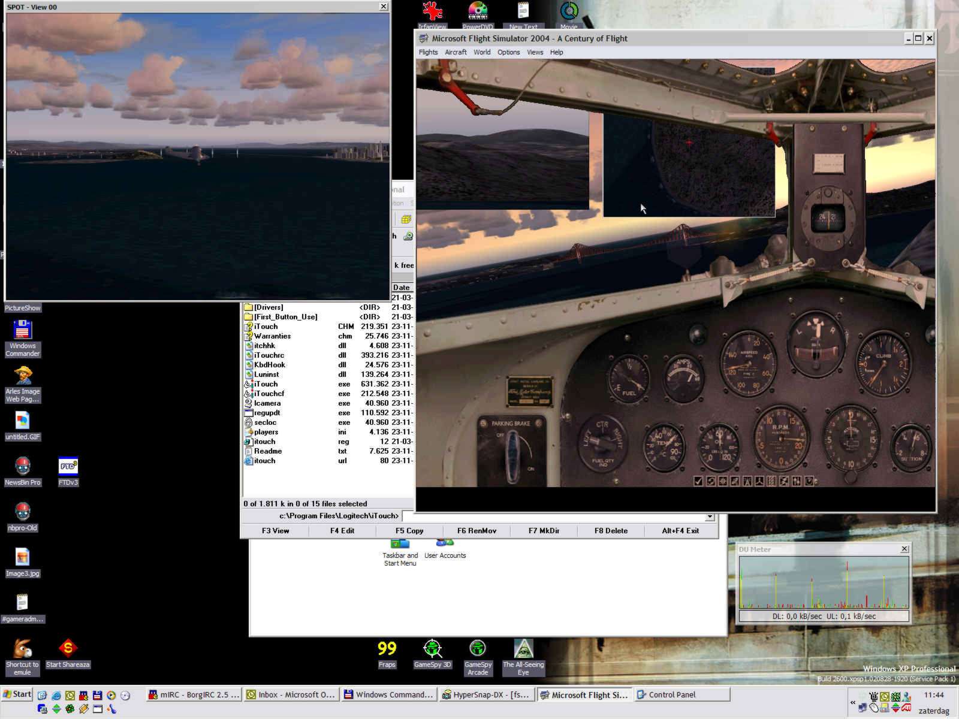Switch to Inbox Microsoft Outlook taskbar button
Image resolution: width=959 pixels, height=719 pixels.
tap(291, 695)
